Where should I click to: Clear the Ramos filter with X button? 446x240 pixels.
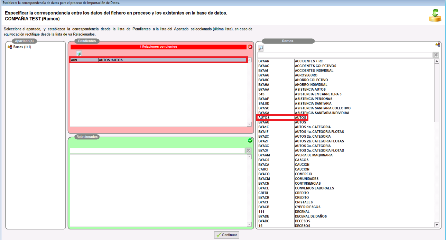[x=436, y=55]
